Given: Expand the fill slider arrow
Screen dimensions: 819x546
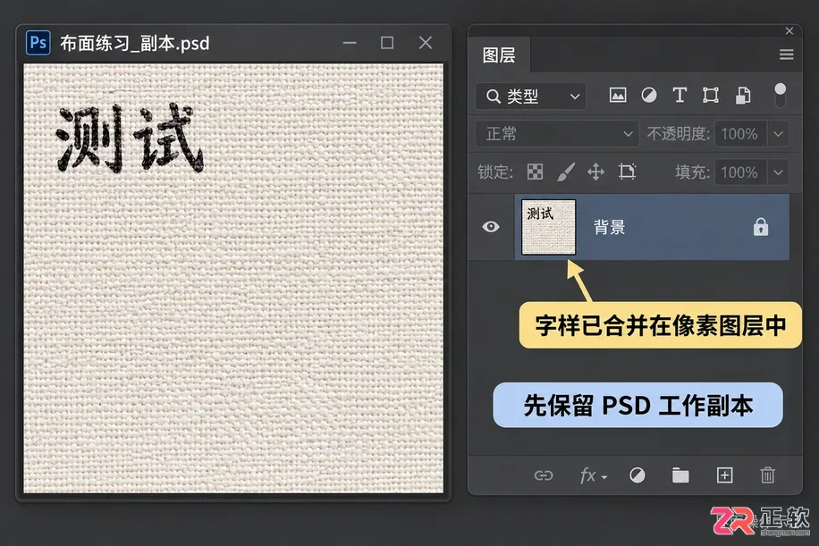Looking at the screenshot, I should (778, 172).
